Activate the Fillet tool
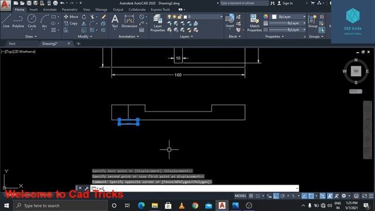 click(92, 23)
